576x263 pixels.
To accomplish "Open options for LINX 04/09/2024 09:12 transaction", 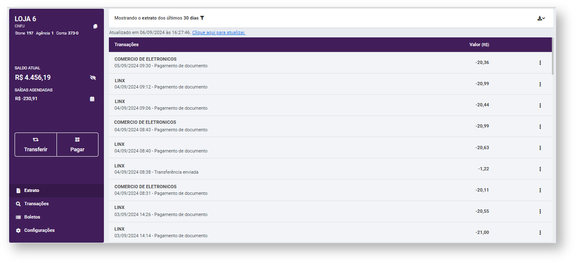I will pos(540,84).
